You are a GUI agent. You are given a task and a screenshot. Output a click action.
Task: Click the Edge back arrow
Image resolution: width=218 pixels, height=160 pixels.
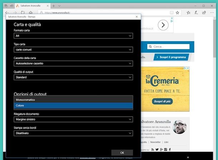(7, 13)
